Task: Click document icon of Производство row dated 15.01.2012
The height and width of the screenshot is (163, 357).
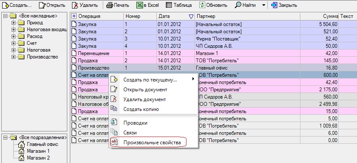Action: 74,68
